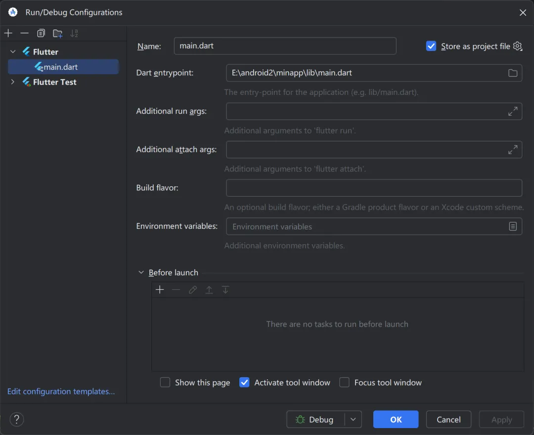Select main.dart configuration in tree

[61, 67]
